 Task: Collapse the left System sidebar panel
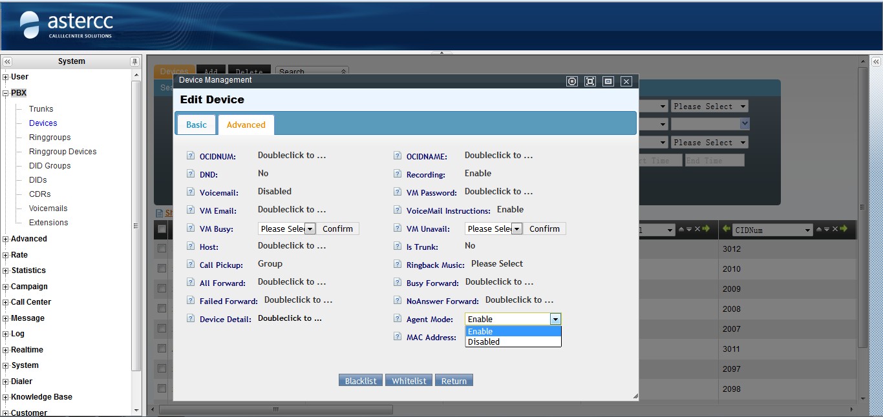(x=8, y=61)
